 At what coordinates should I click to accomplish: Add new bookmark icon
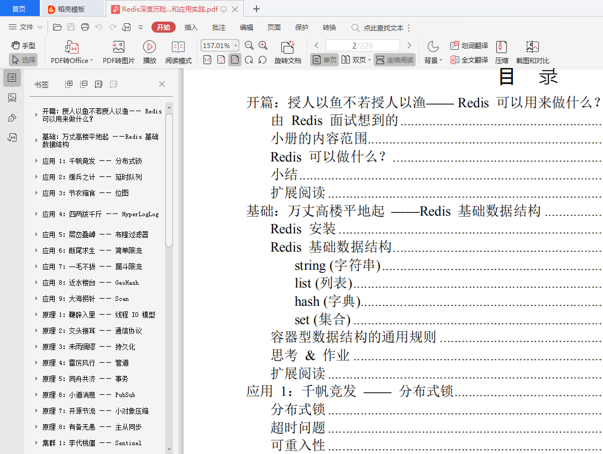[98, 84]
